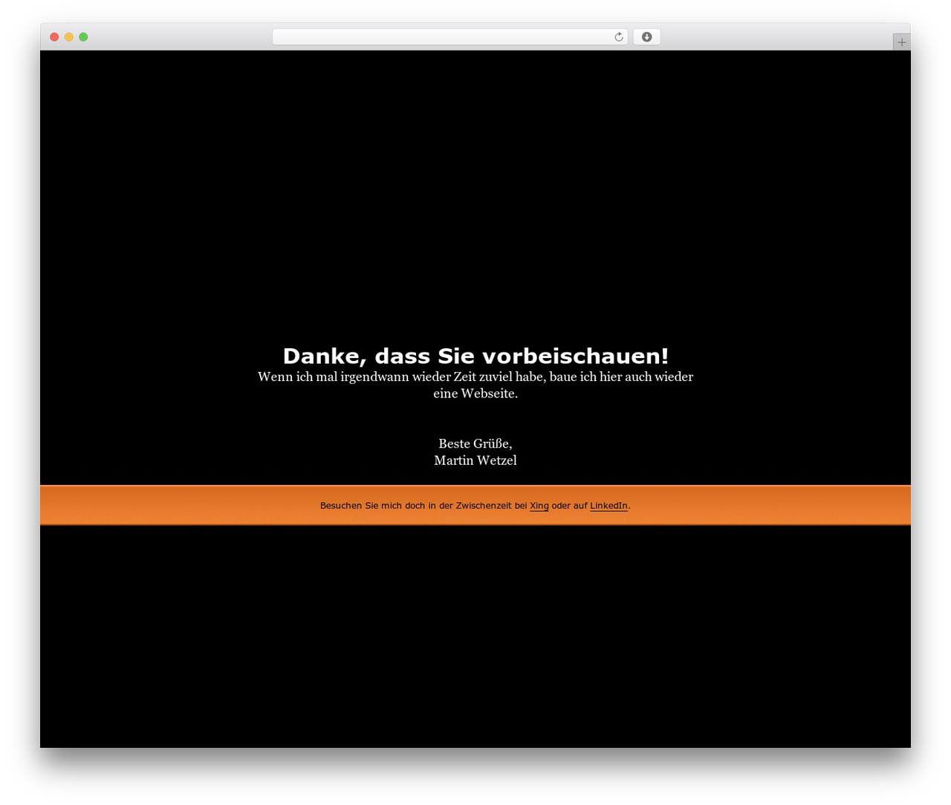Focus the browser address bar
This screenshot has width=951, height=805.
pos(449,37)
